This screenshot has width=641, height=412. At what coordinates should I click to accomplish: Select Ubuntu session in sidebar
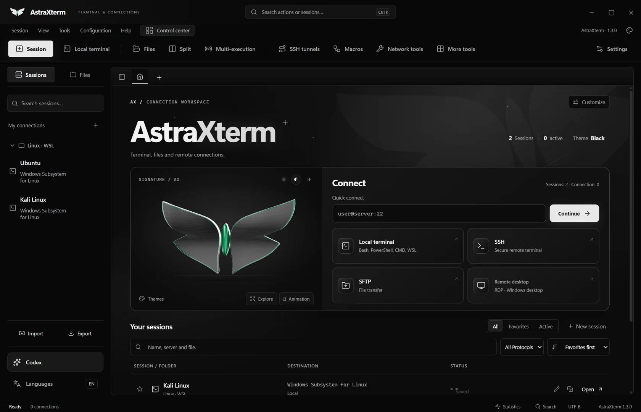tap(55, 171)
